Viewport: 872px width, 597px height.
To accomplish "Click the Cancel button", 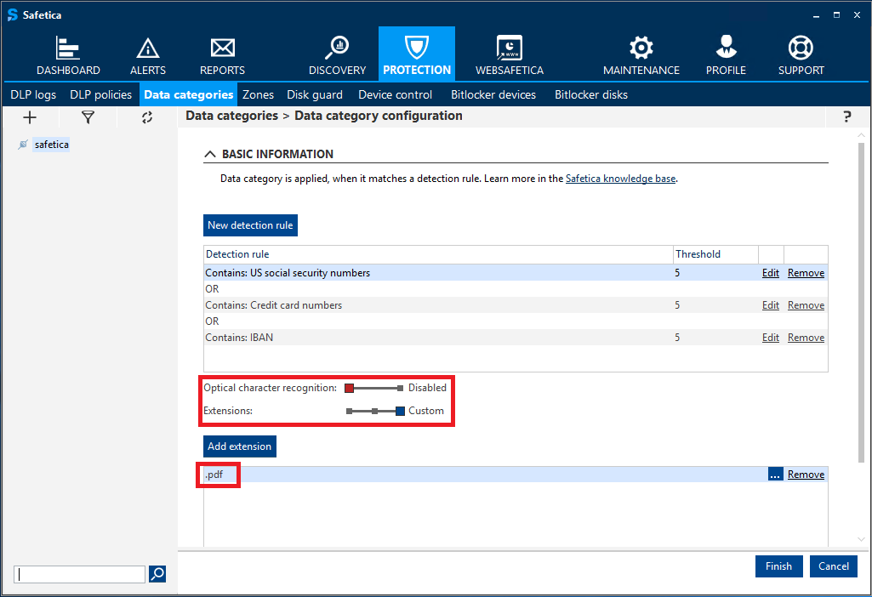I will [x=834, y=566].
